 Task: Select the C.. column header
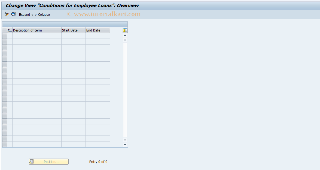10,30
